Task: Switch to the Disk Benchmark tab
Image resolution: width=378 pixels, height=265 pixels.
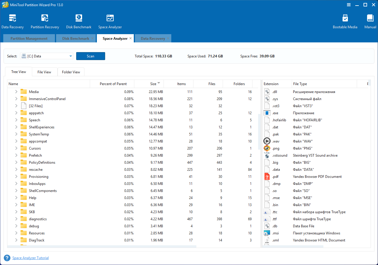Action: tap(76, 39)
